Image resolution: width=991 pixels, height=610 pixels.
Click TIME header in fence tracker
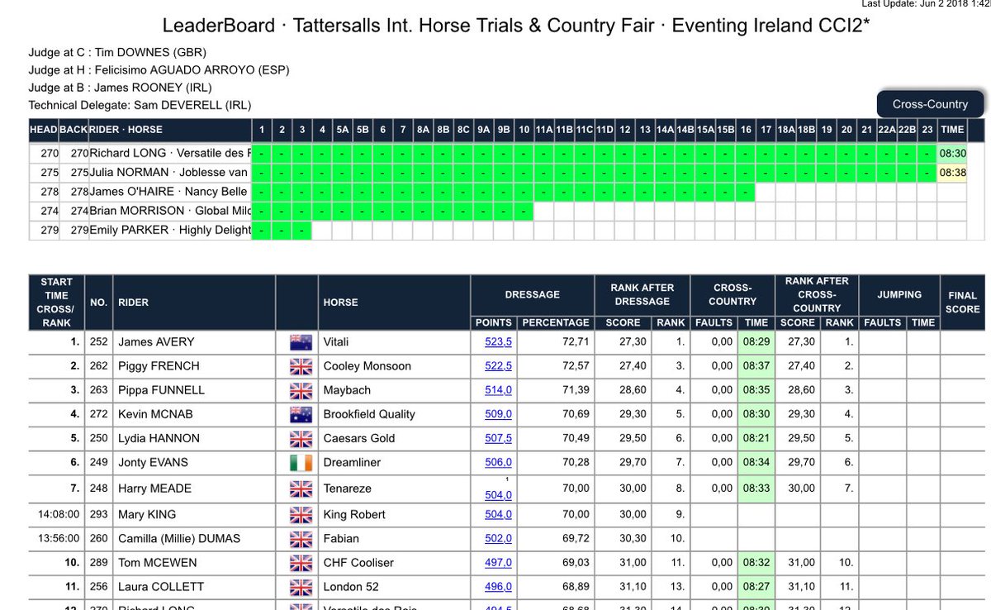(x=952, y=130)
